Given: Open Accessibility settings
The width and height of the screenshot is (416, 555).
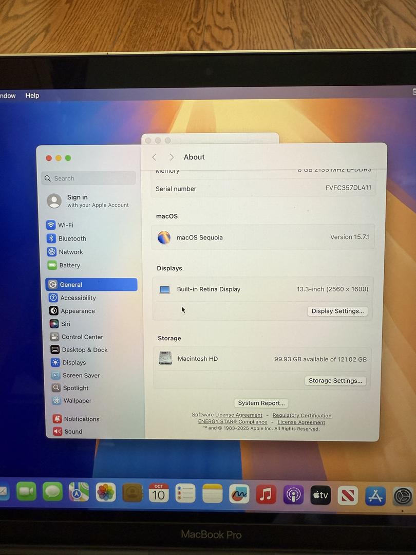Looking at the screenshot, I should (x=78, y=298).
